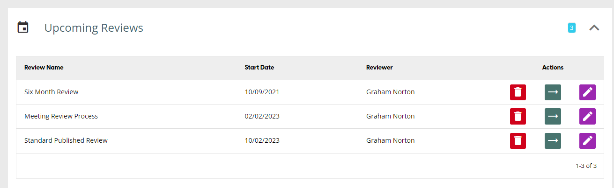The image size is (614, 188).
Task: Delete the Meeting Review Process entry
Action: [518, 116]
